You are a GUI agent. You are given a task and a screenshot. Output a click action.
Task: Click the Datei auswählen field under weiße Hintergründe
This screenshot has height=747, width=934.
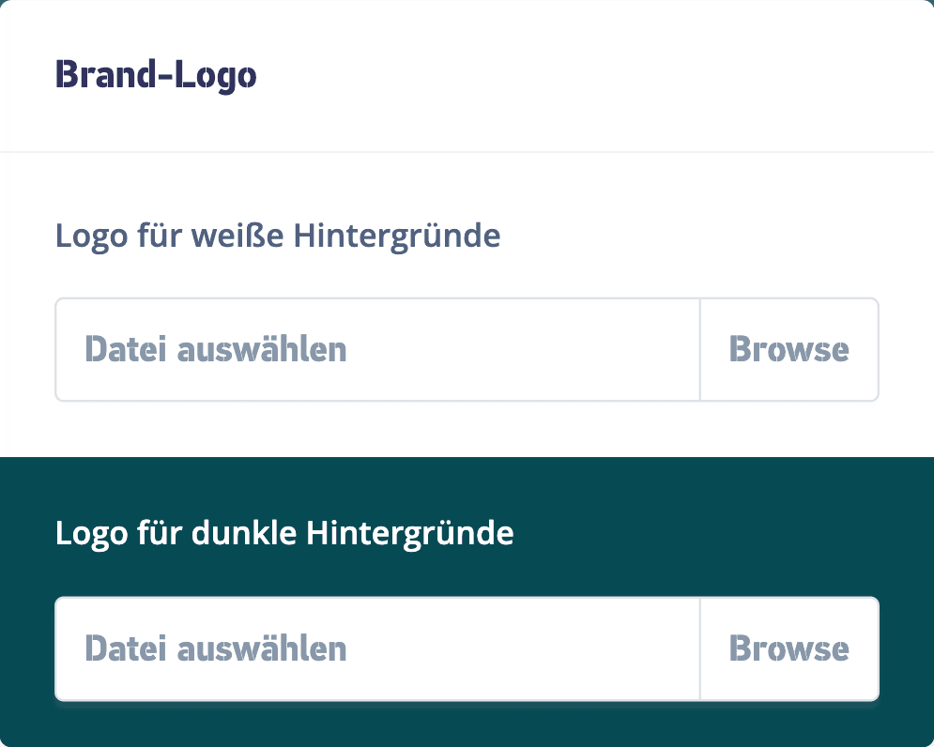(x=375, y=348)
